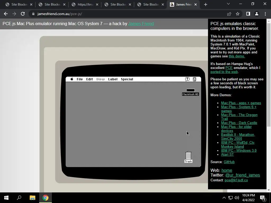Click the pce@kf.jsdf.co contact email

point(236,180)
